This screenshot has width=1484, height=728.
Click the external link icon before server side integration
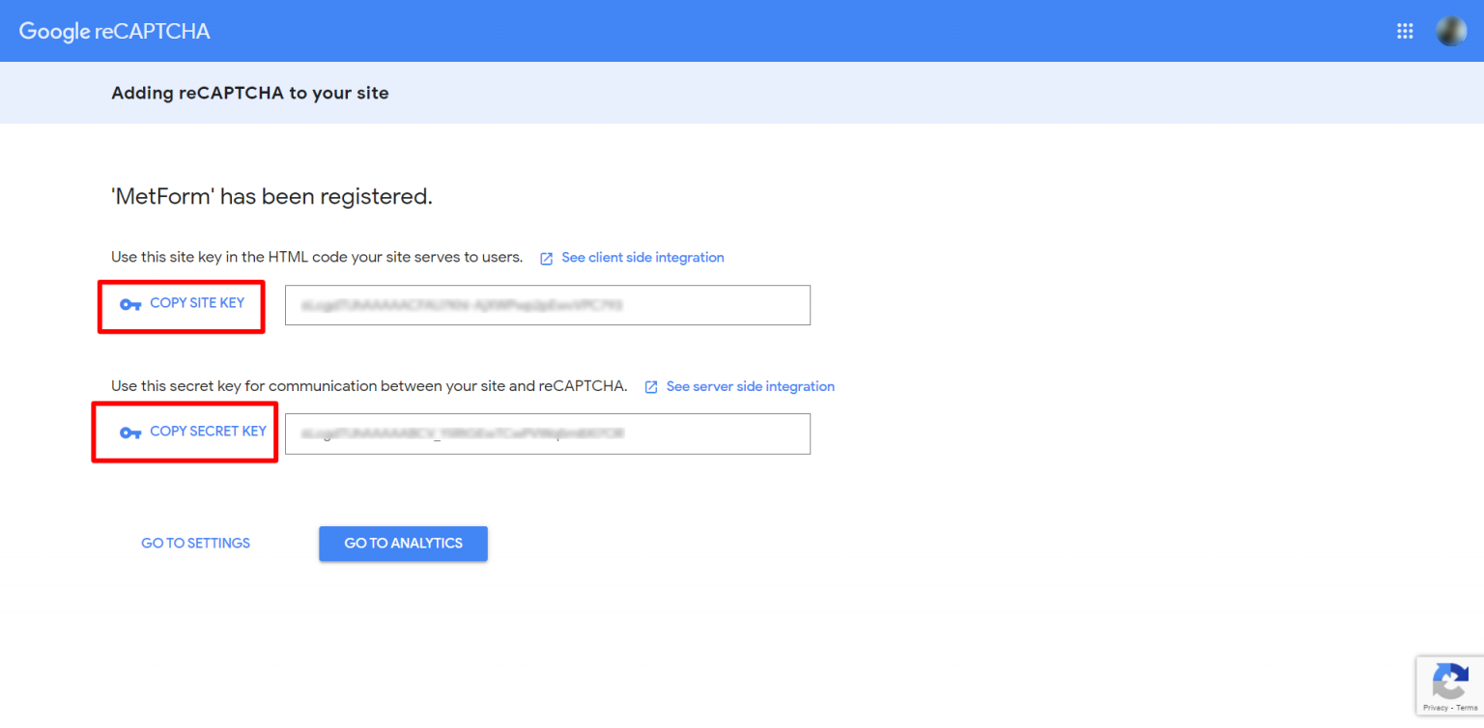pos(650,386)
